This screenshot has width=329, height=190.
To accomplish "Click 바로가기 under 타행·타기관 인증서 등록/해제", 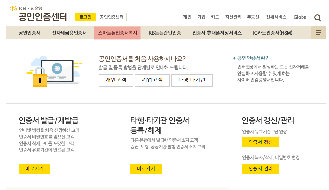I will click(146, 169).
